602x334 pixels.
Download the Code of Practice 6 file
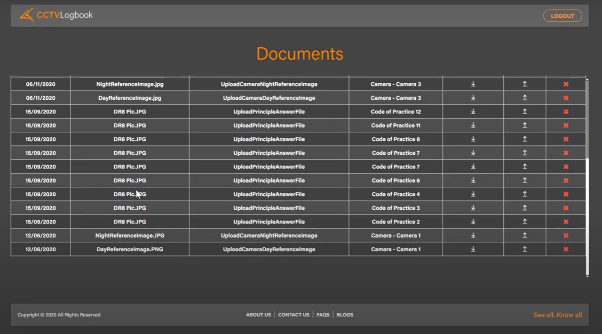click(473, 180)
